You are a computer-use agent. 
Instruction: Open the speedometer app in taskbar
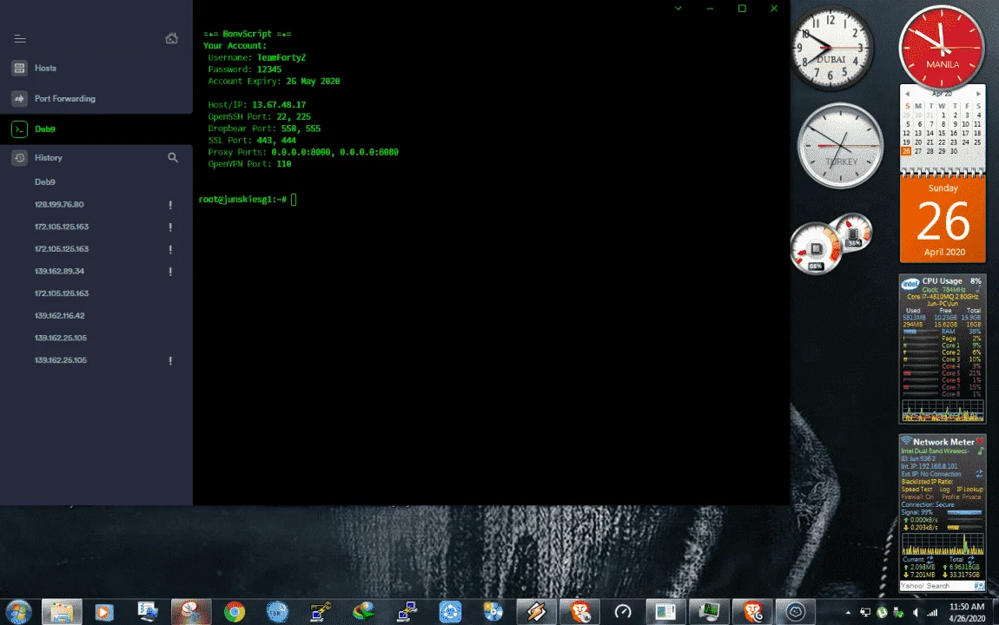(x=623, y=612)
